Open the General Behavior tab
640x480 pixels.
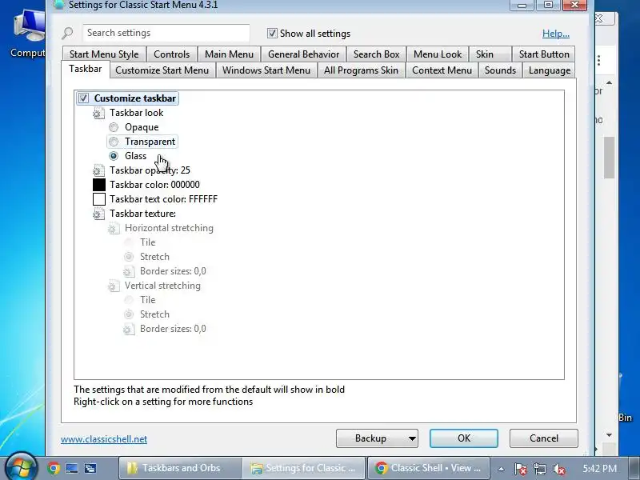click(303, 54)
